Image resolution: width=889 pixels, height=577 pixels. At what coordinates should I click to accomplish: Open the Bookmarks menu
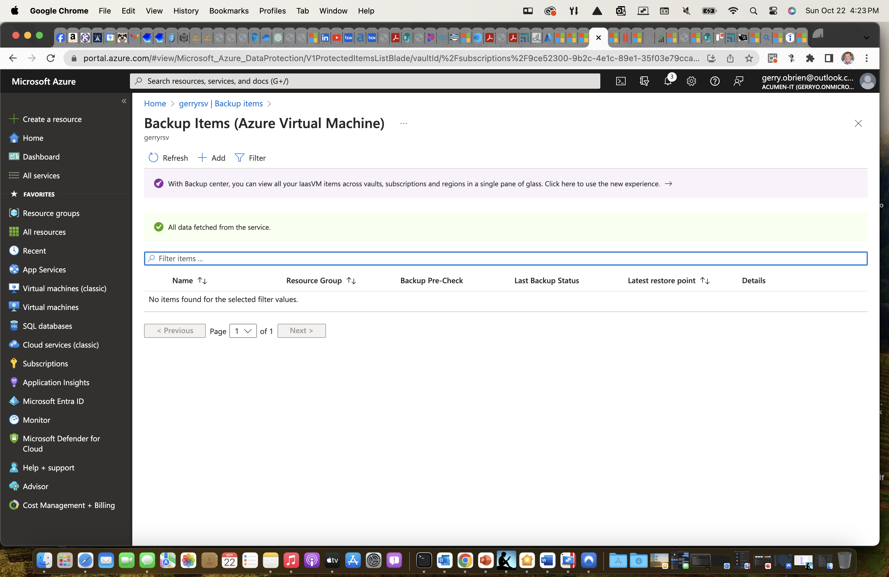point(229,11)
